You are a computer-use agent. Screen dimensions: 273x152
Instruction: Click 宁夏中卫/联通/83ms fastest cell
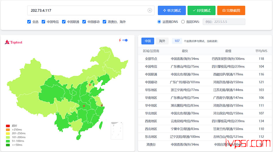185,129
